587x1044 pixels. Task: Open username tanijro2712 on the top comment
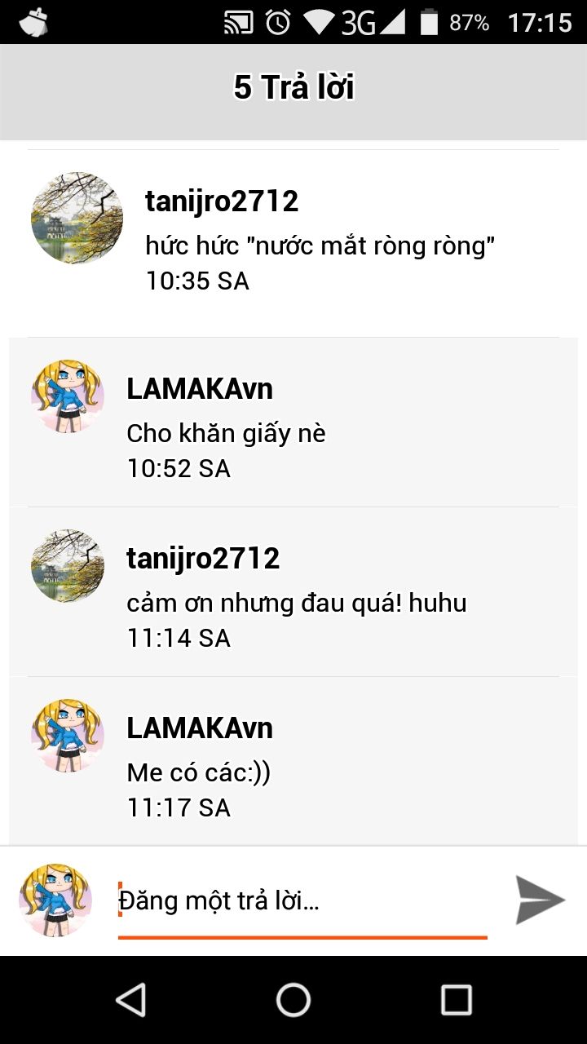coord(222,201)
